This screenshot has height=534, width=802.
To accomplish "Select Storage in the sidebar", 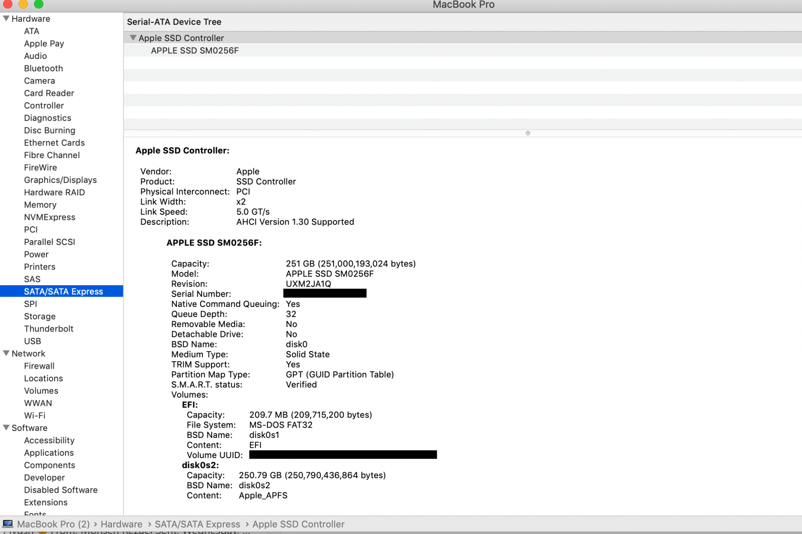I will (40, 316).
